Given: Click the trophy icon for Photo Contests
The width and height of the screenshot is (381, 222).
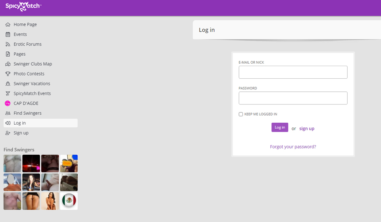Looking at the screenshot, I should point(8,74).
